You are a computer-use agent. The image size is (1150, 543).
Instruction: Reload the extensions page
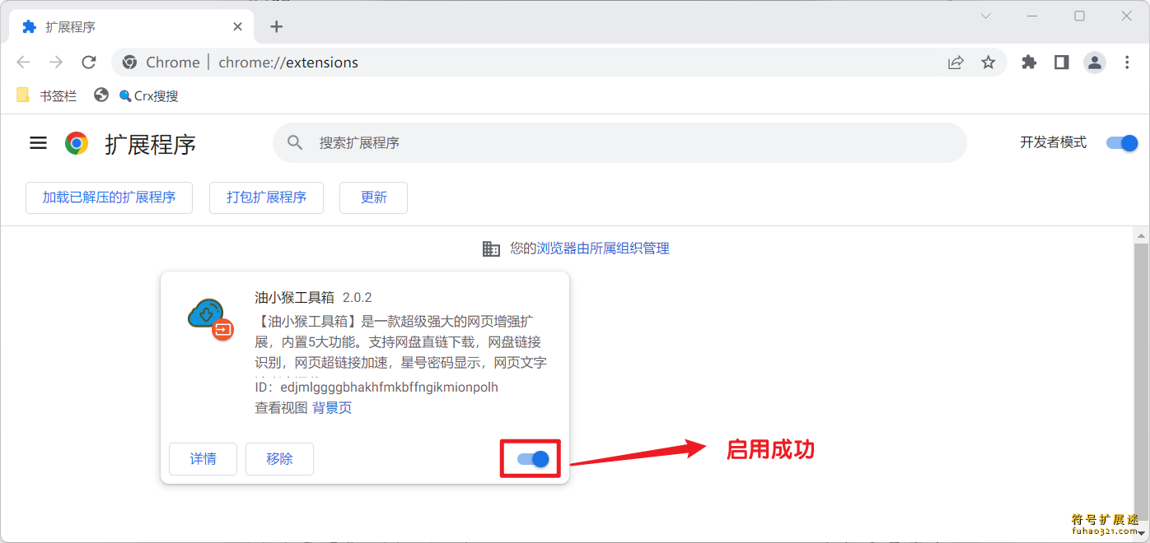pyautogui.click(x=89, y=63)
